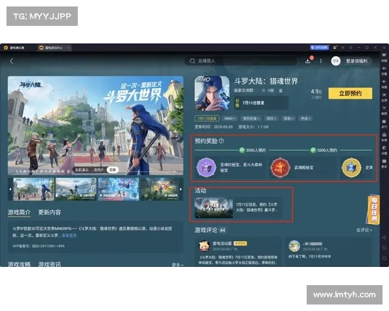The image size is (389, 311).
Task: Click the red 武魂 treasure reward icon
Action: (279, 168)
